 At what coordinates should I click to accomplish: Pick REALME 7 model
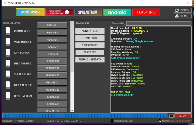[52, 47]
